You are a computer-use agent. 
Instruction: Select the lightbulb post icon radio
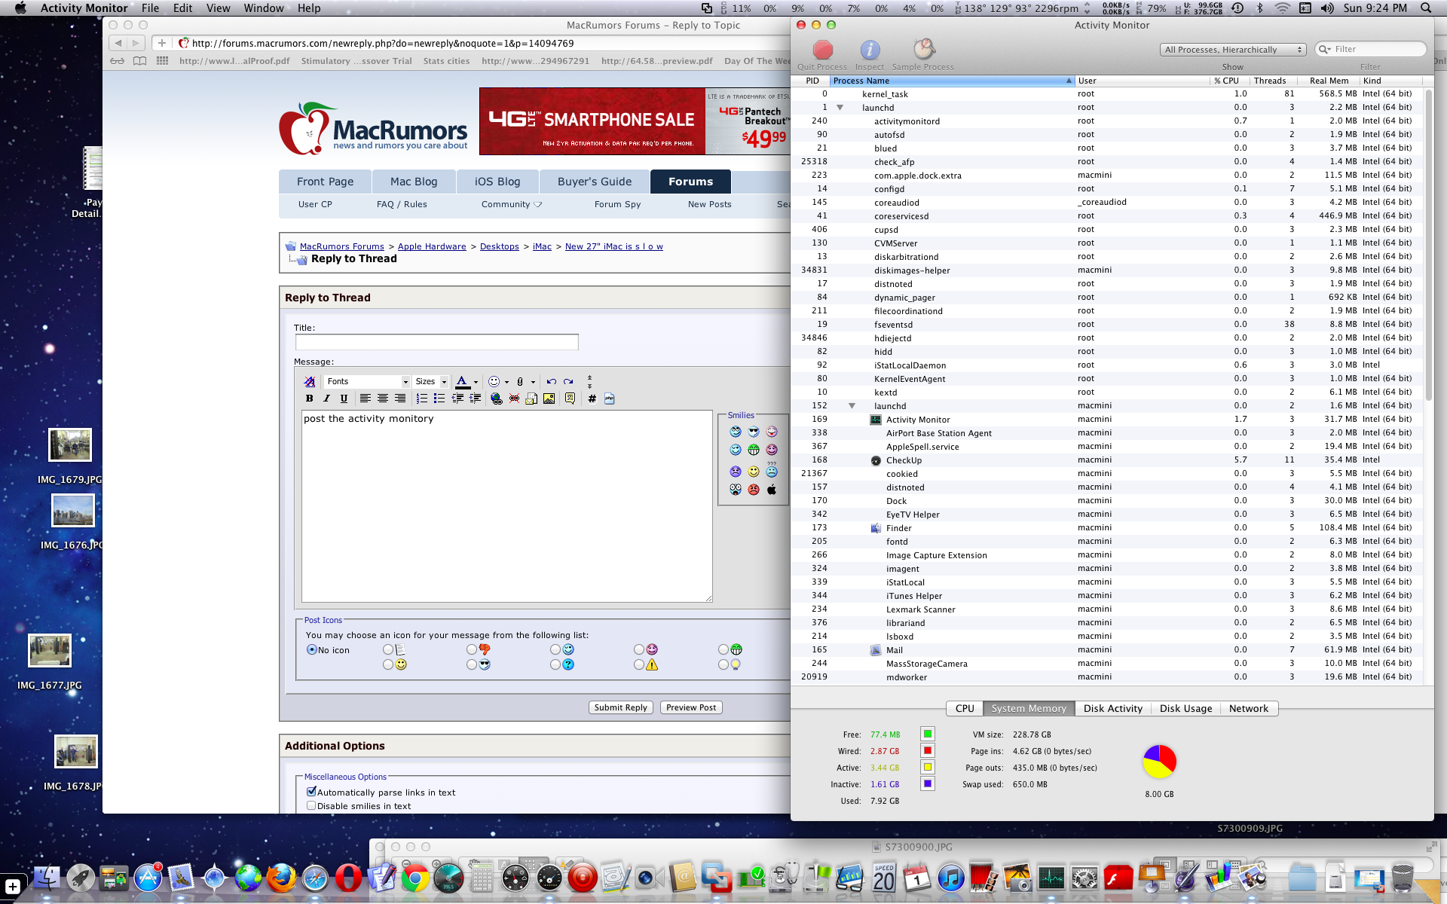coord(723,664)
